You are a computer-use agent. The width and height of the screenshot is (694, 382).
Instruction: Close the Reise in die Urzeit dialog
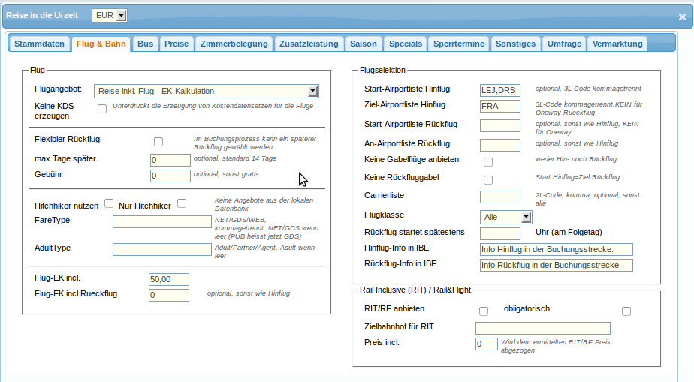(682, 17)
